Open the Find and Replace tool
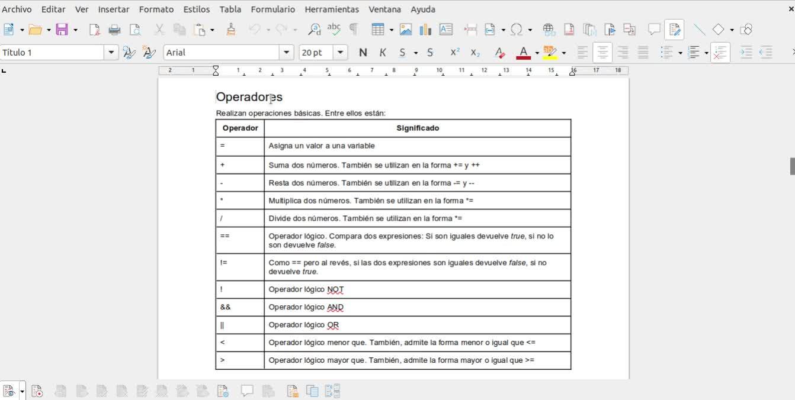 click(314, 30)
